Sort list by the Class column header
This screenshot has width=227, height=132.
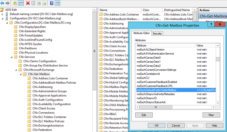click(152, 10)
